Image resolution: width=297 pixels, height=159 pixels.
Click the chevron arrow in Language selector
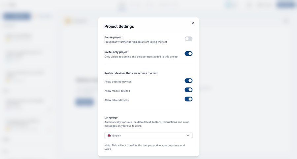click(x=188, y=136)
